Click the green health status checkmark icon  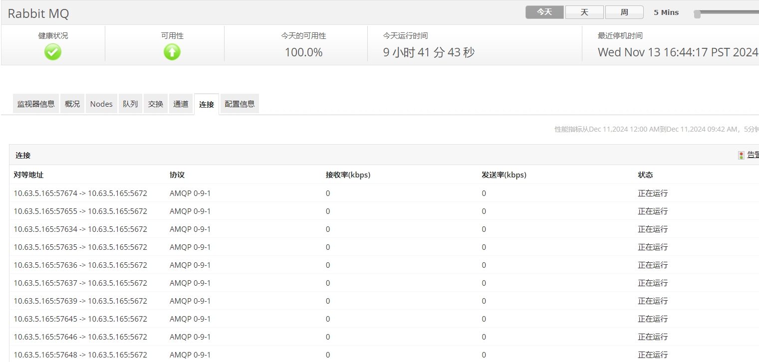click(53, 52)
